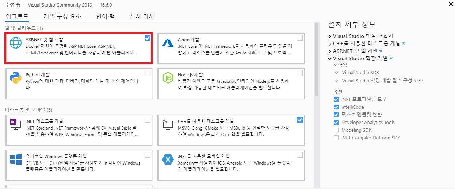Select the ASP.NET 및 웹 개발 card title
The image size is (455, 189).
(x=45, y=39)
